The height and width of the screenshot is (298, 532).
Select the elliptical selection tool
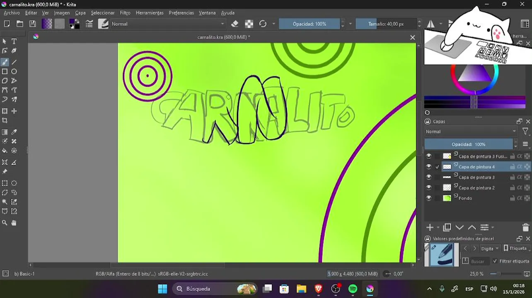(x=14, y=183)
